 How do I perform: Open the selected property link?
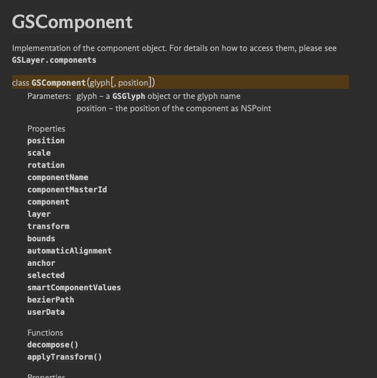tap(46, 275)
